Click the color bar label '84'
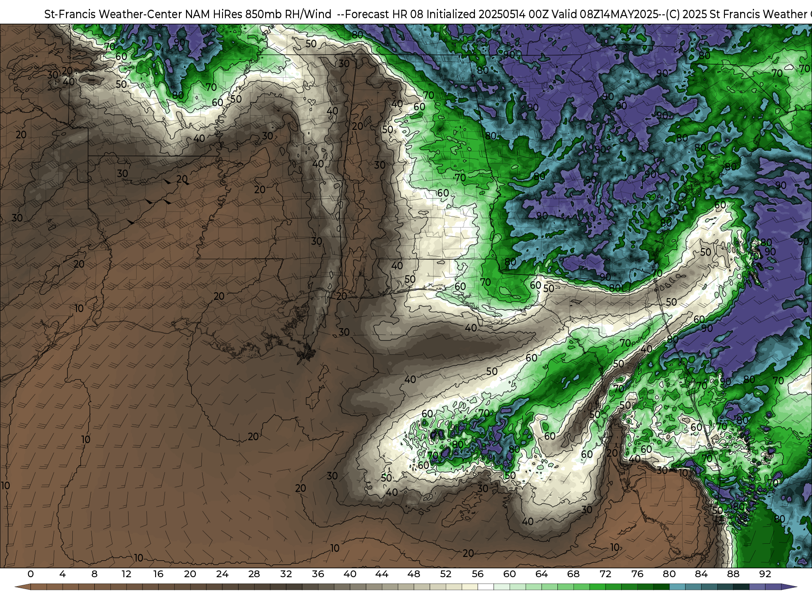Viewport: 812px width, 592px height. pos(701,574)
